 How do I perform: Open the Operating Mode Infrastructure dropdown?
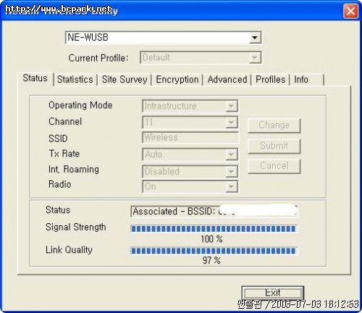coord(190,106)
